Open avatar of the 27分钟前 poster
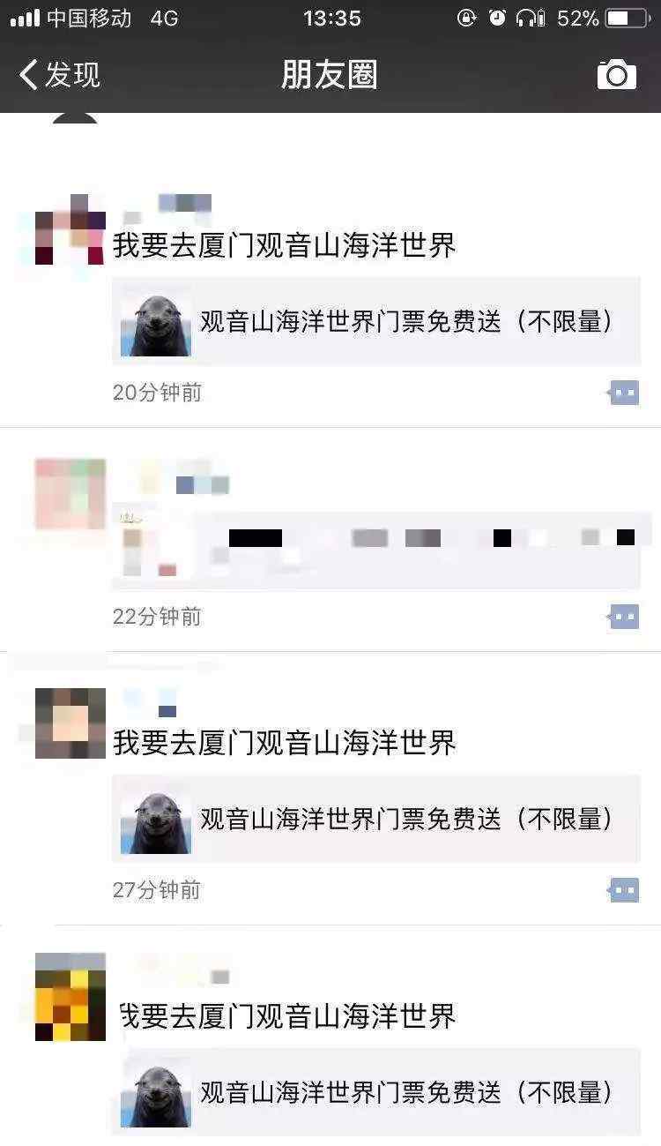661x1146 pixels. click(x=71, y=723)
